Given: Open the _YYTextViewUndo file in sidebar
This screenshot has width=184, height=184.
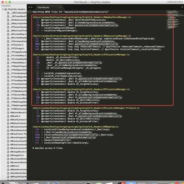Looking at the screenshot, I should click(19, 84).
